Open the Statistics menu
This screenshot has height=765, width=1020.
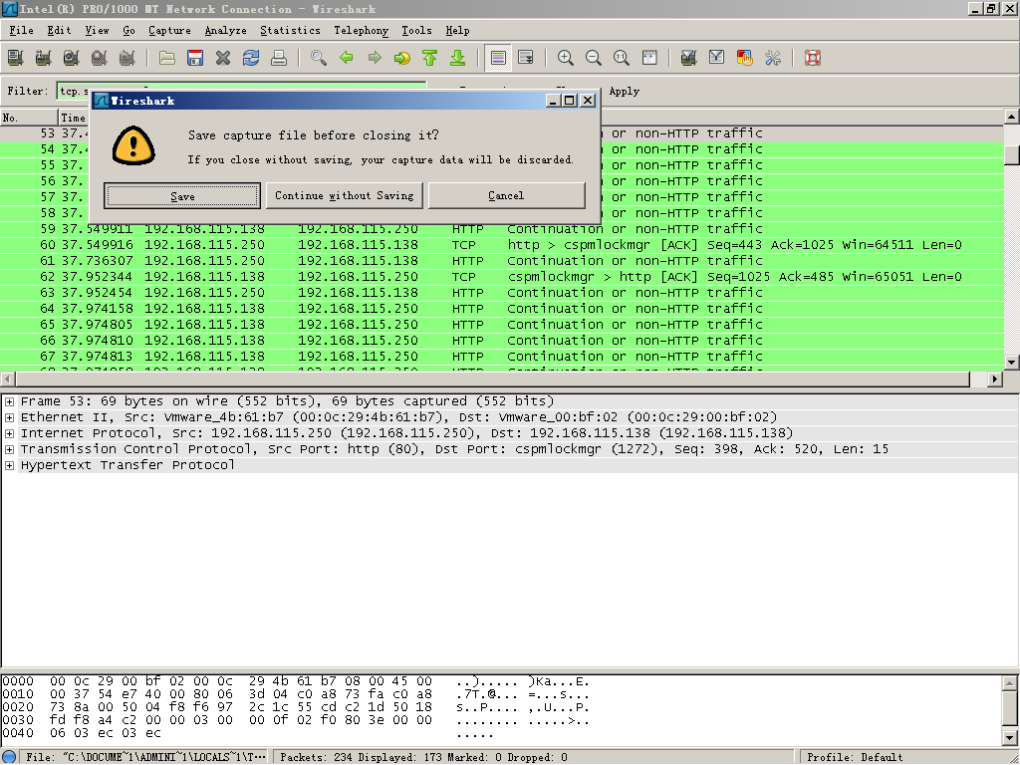[290, 31]
